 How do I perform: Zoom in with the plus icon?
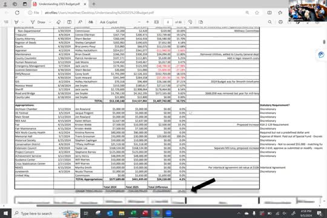pos(147,22)
